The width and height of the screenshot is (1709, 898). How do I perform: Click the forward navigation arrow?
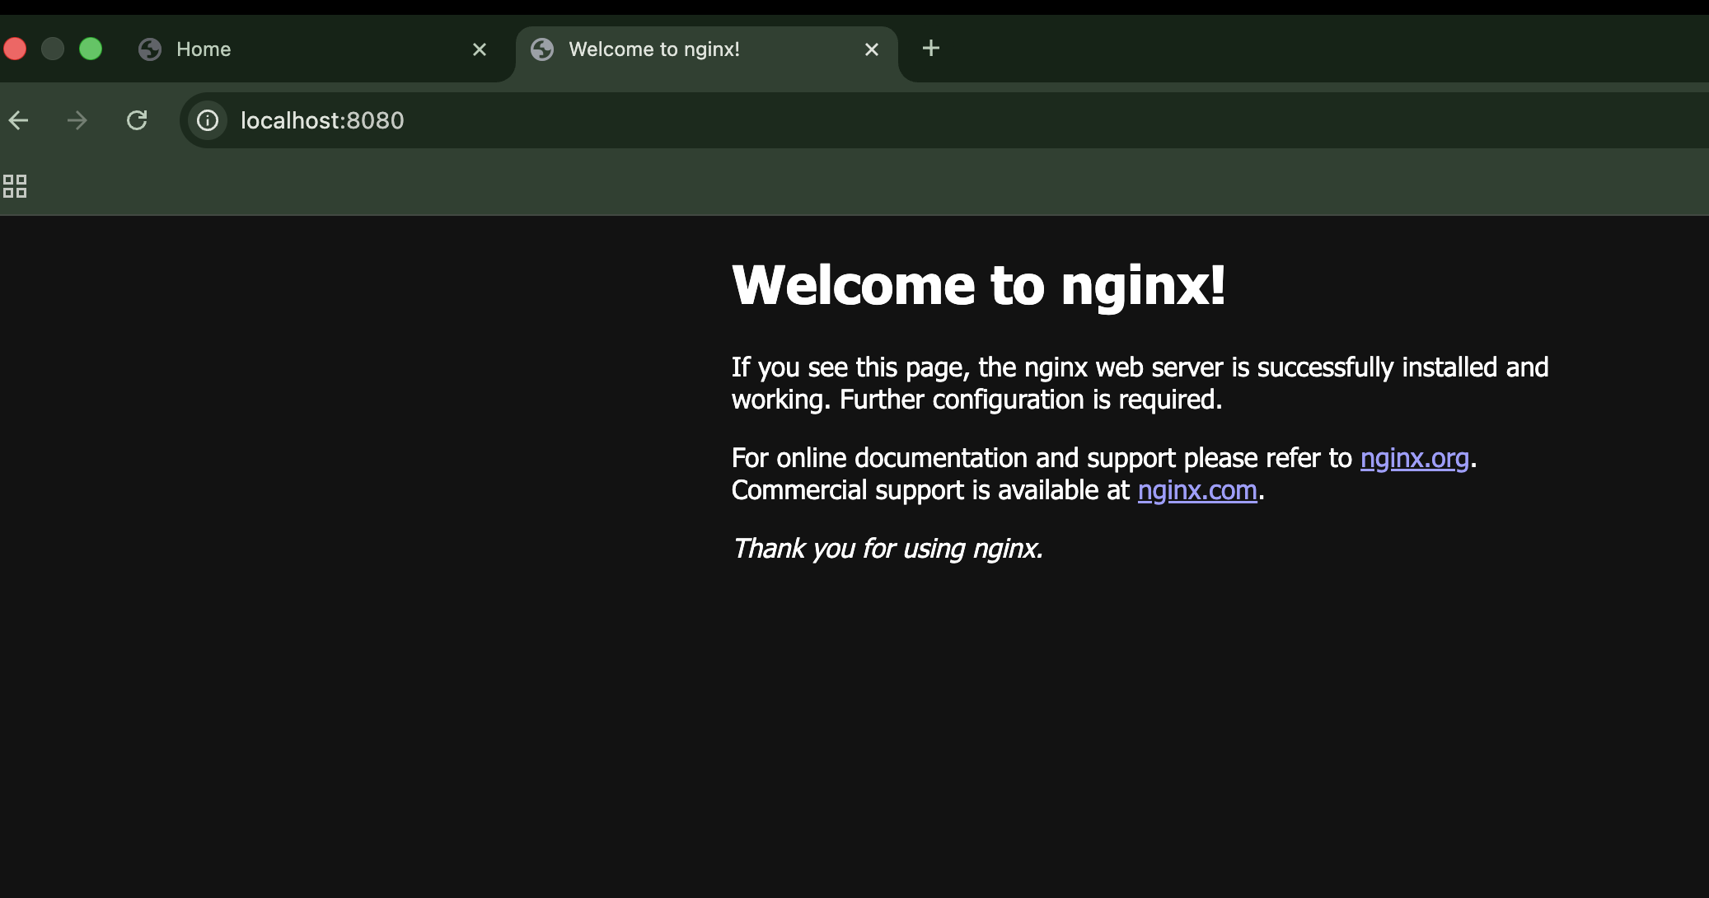(77, 121)
